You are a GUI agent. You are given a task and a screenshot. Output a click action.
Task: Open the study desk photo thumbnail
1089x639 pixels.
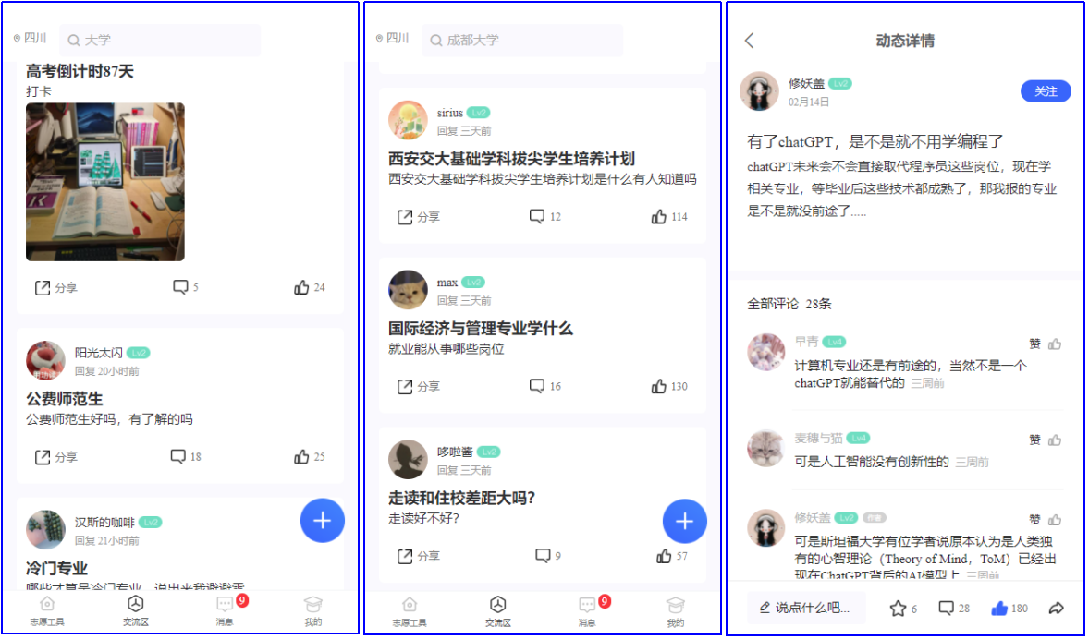[104, 182]
